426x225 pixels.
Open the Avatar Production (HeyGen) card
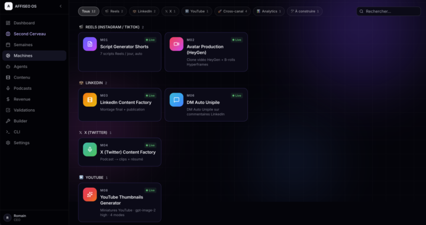click(206, 52)
